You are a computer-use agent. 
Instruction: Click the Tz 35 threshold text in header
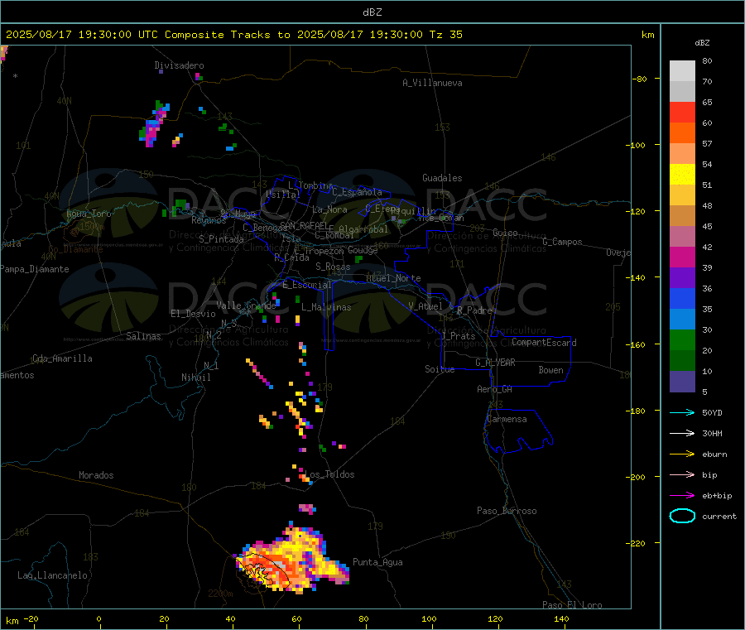[446, 34]
